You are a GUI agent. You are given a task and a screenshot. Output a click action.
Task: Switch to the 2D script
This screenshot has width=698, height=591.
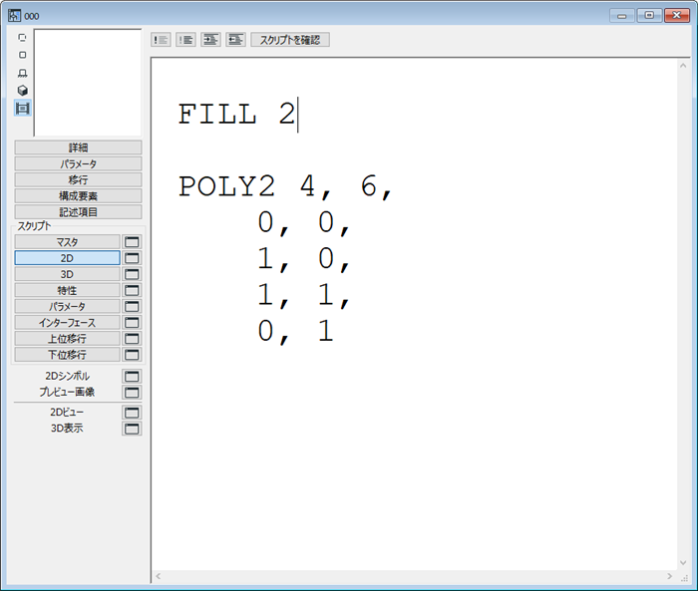pos(67,258)
